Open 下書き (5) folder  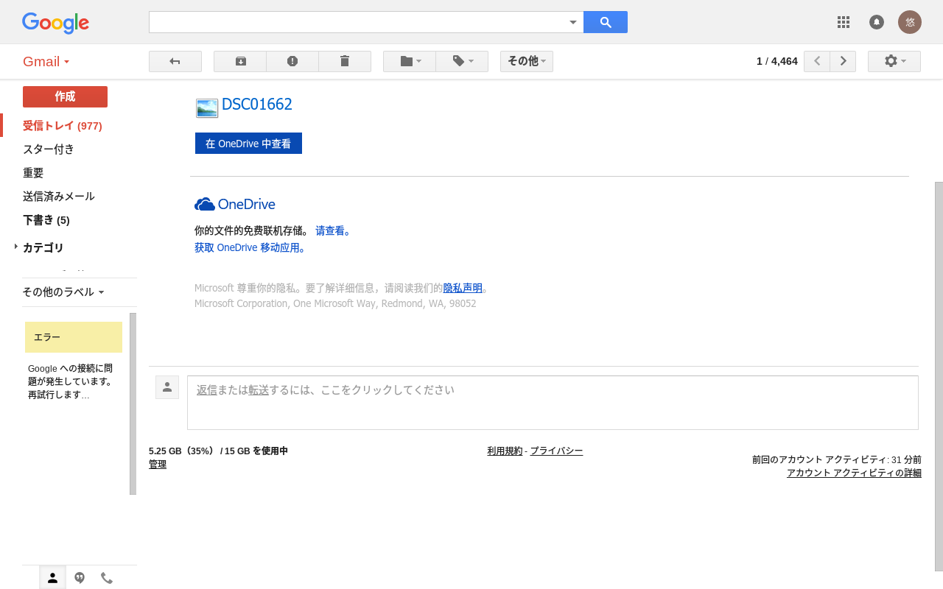(x=46, y=220)
